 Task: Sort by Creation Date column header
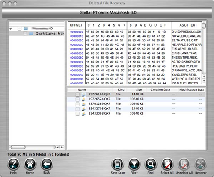[162, 90]
